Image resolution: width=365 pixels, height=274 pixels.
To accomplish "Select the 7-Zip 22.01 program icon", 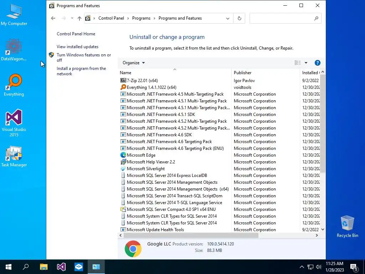I will click(x=123, y=80).
